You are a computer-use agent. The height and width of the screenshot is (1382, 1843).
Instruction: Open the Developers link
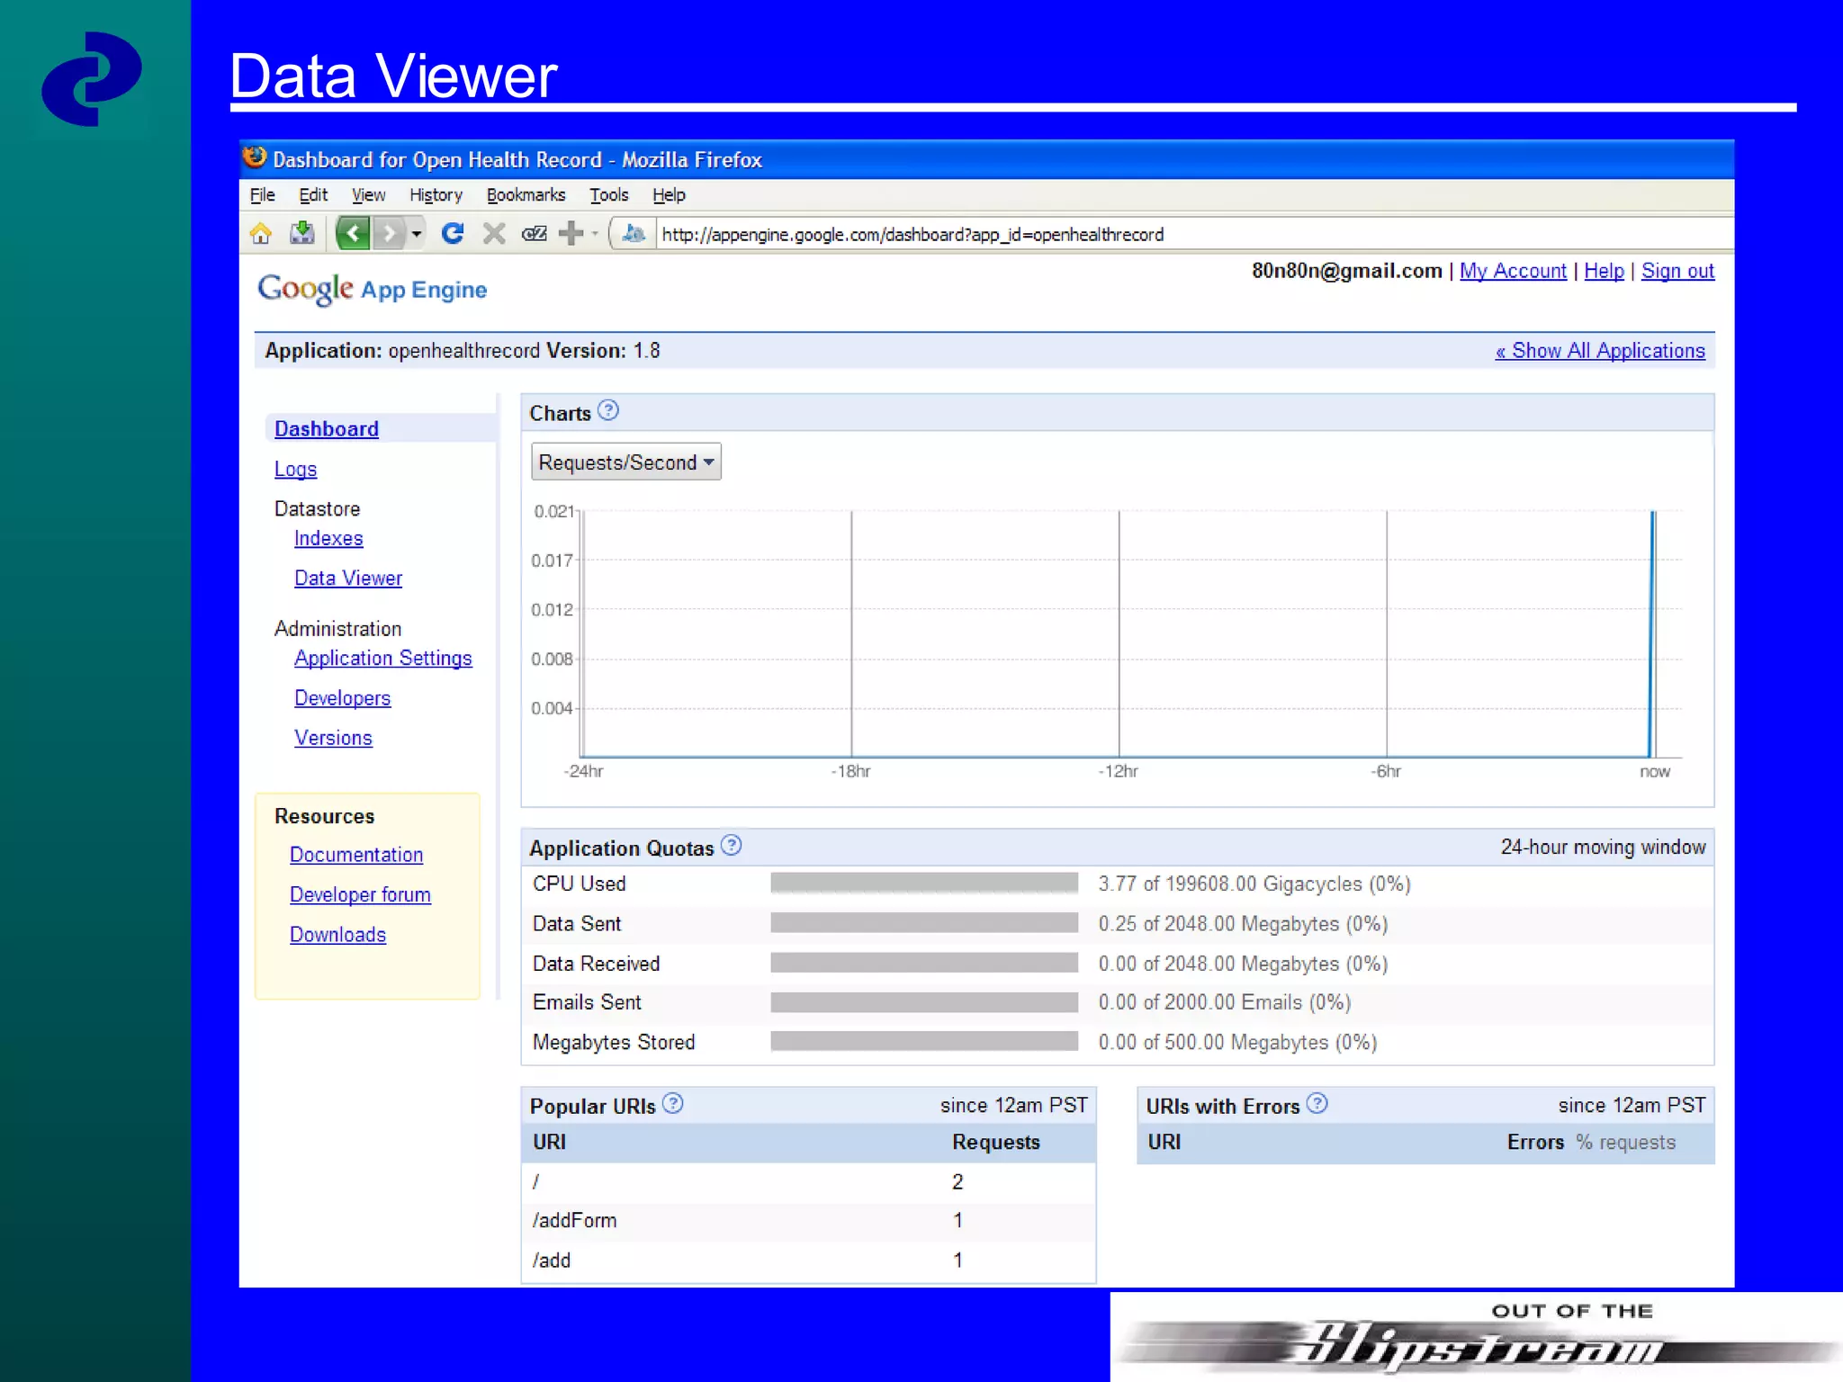342,698
